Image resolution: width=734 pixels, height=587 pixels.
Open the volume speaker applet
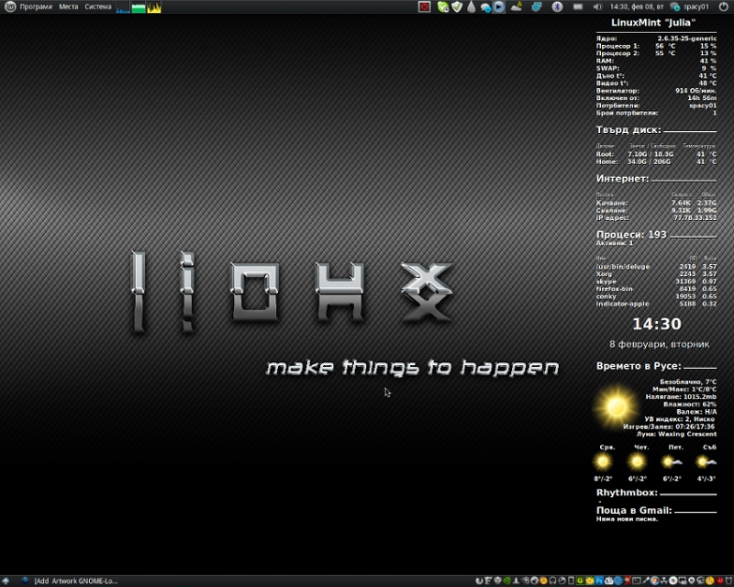coord(597,6)
